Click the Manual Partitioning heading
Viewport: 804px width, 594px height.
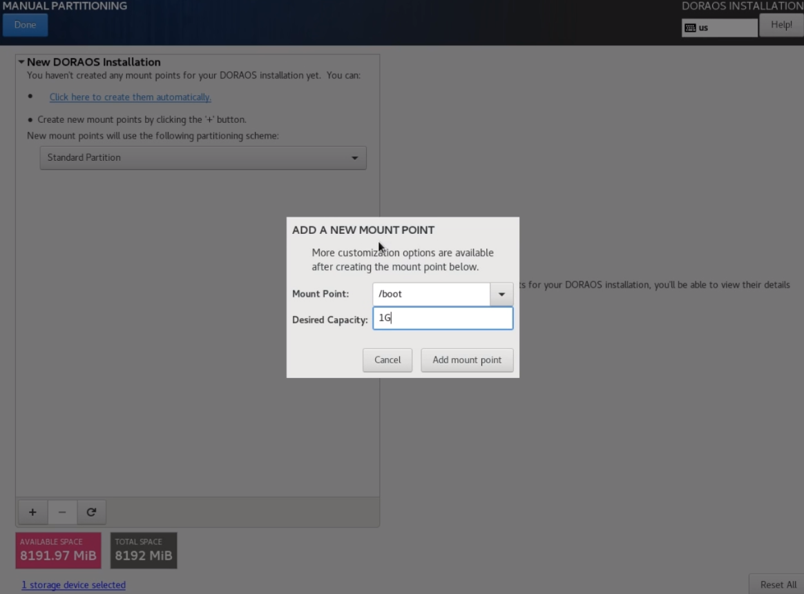[x=64, y=6]
